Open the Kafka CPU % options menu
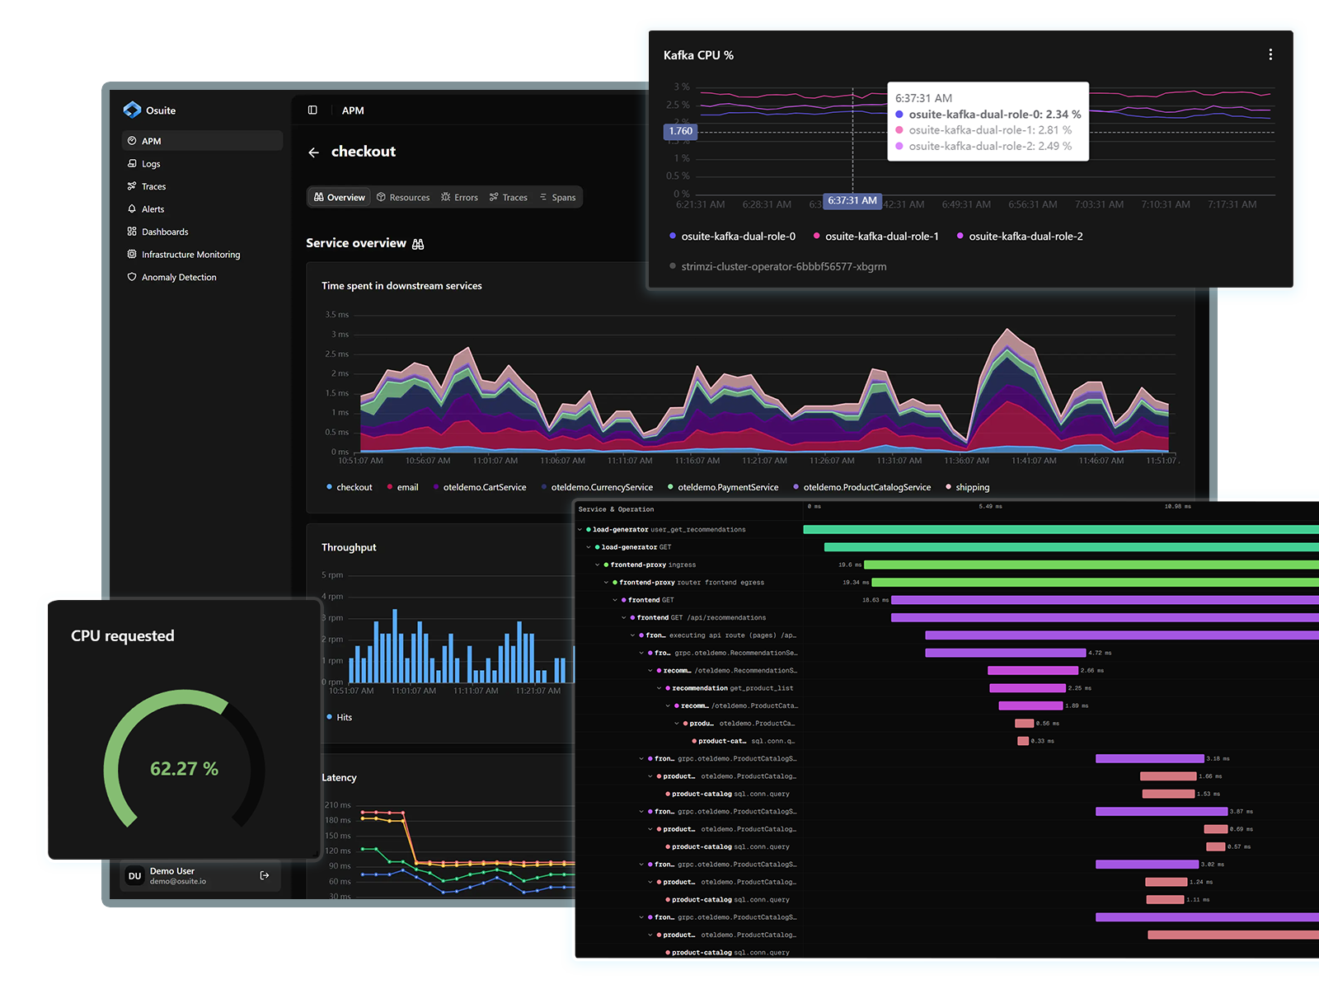This screenshot has height=989, width=1319. click(x=1270, y=54)
